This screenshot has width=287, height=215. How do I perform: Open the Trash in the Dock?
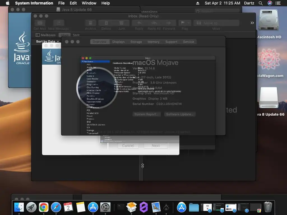pyautogui.click(x=268, y=207)
